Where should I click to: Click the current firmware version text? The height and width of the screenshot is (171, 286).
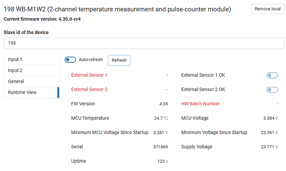(42, 19)
